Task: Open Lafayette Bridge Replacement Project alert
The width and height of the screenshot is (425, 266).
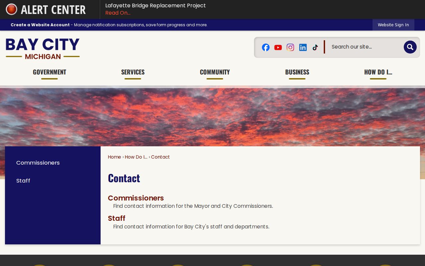Action: pos(155,6)
